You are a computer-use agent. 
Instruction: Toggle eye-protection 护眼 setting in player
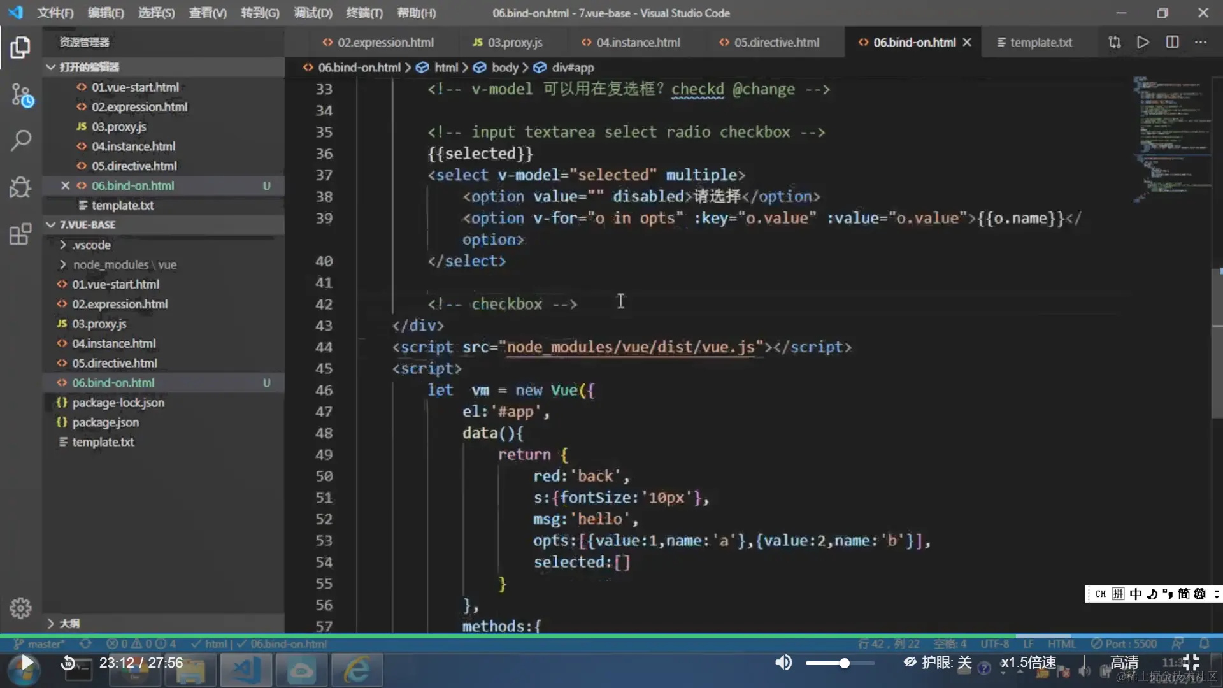[x=938, y=663]
